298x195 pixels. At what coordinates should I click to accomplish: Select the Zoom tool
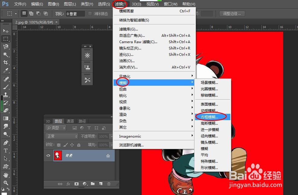tap(6, 183)
